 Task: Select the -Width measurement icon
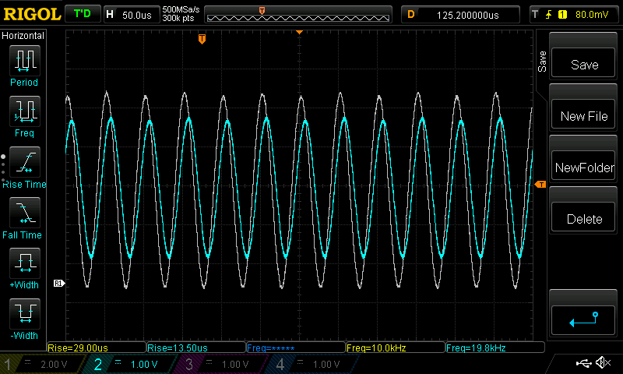point(24,313)
